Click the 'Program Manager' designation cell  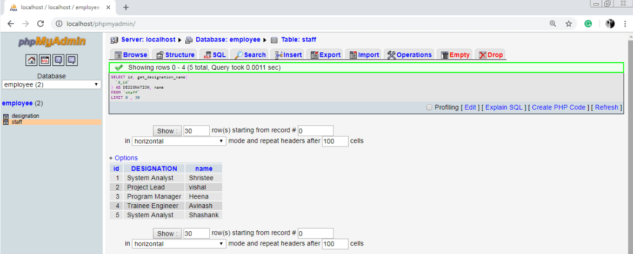coord(154,196)
